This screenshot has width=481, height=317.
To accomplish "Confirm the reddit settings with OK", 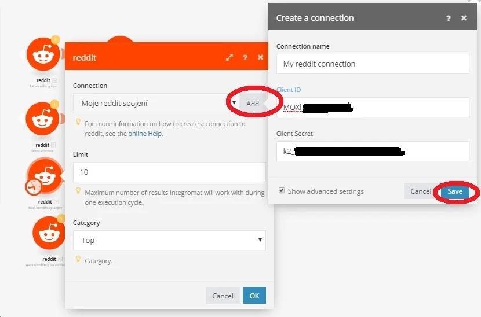I will click(254, 296).
